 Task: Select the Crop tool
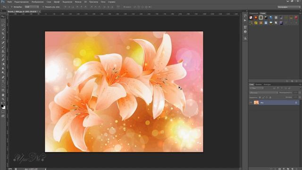[x=3, y=34]
